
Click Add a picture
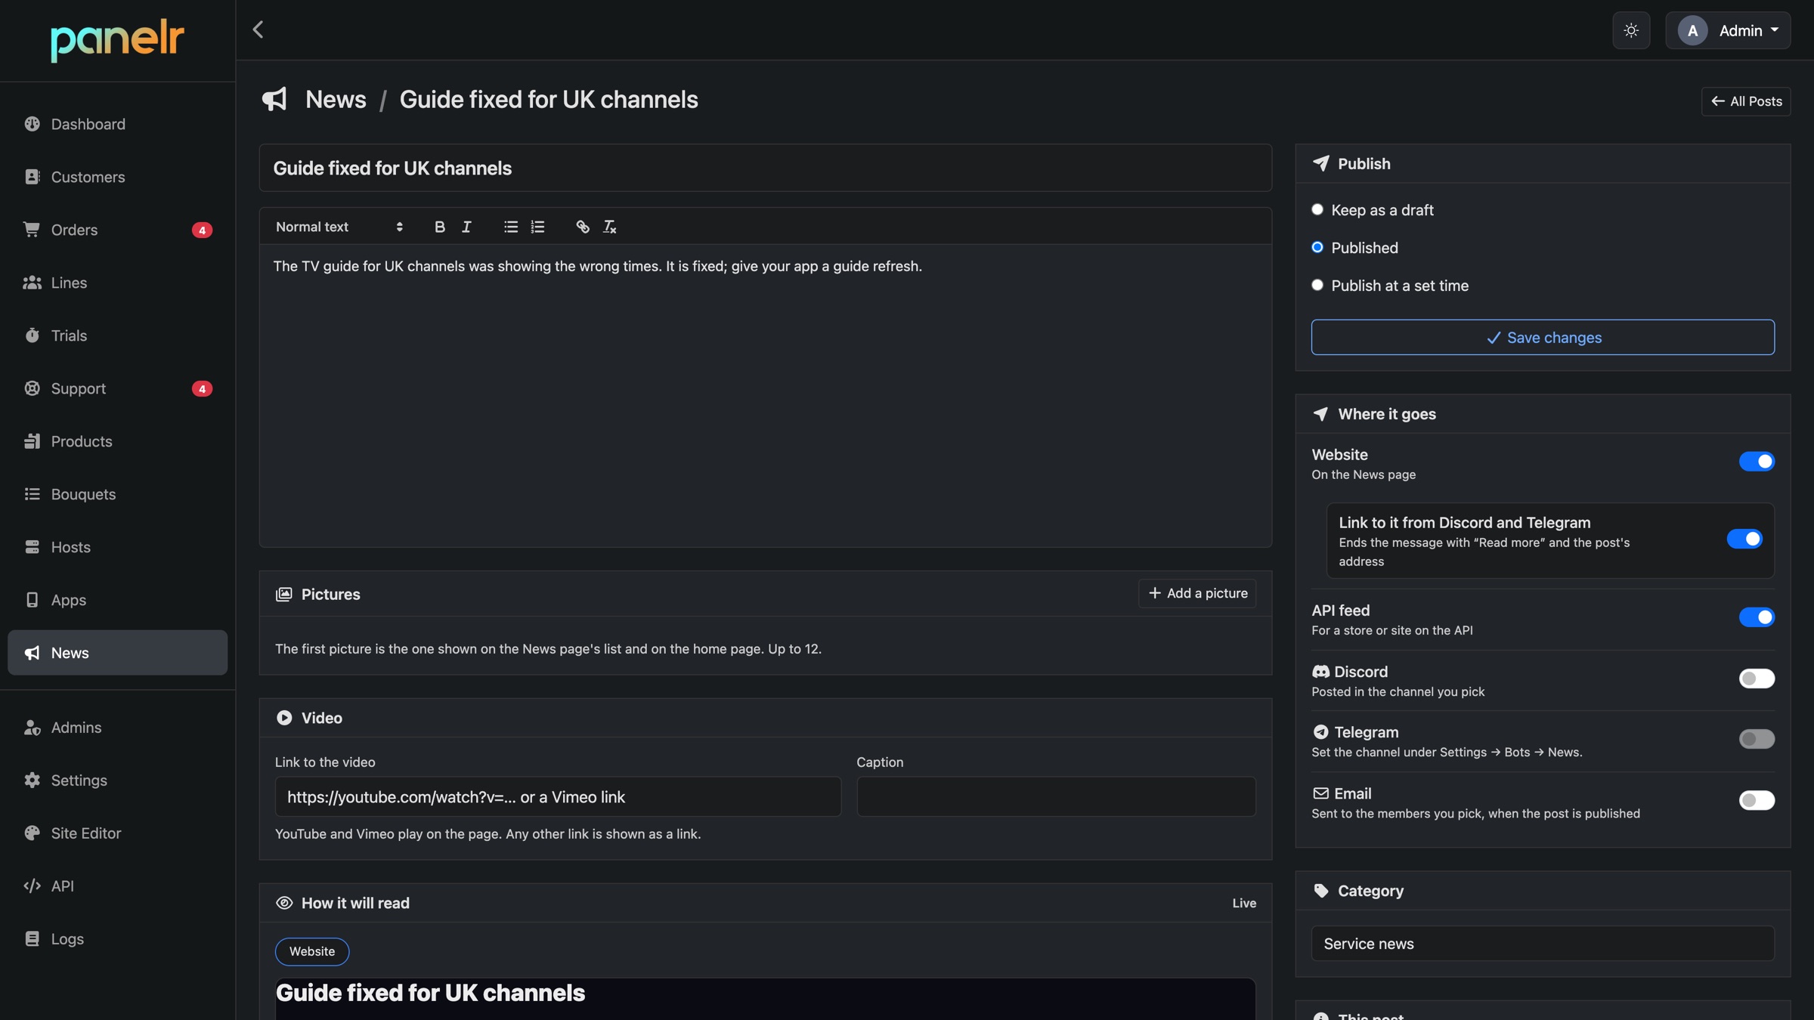pyautogui.click(x=1197, y=593)
